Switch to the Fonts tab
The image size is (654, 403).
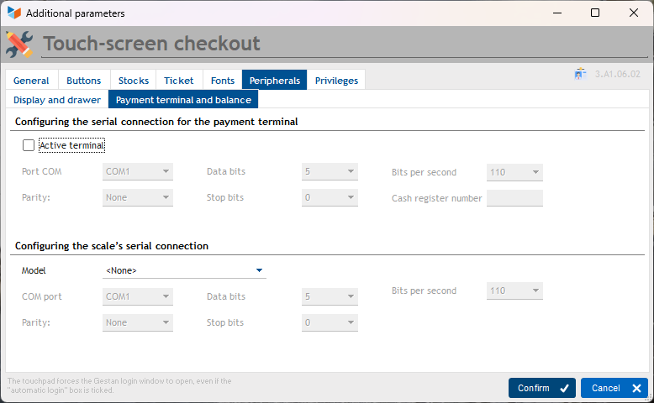[x=223, y=81]
